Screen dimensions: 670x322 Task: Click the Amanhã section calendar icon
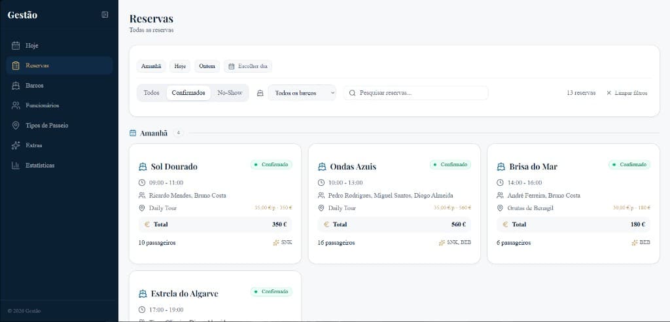click(x=133, y=133)
